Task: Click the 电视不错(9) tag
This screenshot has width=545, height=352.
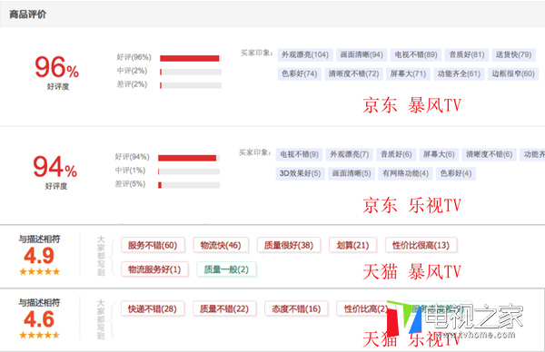Action: tap(299, 154)
